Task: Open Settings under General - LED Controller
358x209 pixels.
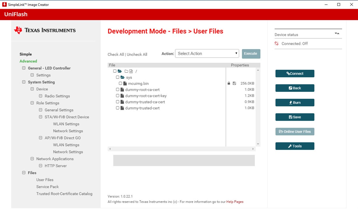Action: pos(43,75)
